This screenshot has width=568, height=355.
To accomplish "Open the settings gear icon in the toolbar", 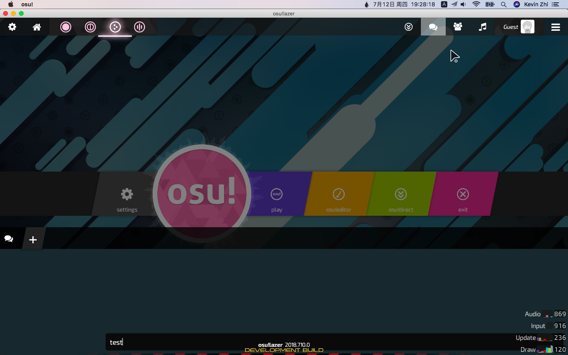I will pyautogui.click(x=12, y=27).
